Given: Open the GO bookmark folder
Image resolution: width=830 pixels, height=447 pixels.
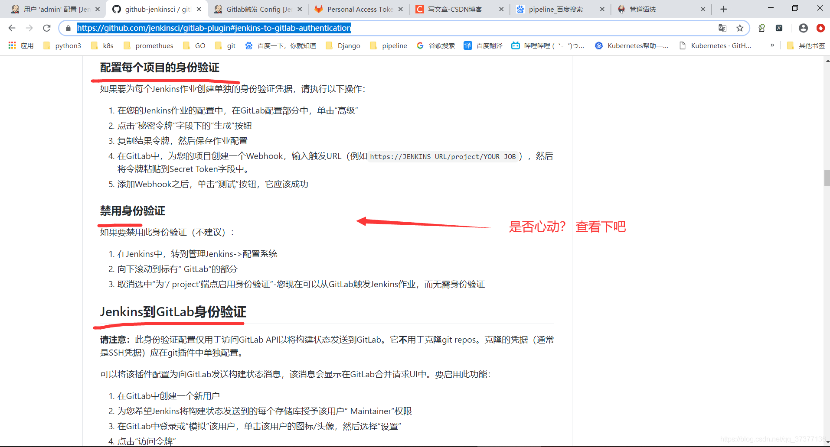Looking at the screenshot, I should tap(194, 45).
